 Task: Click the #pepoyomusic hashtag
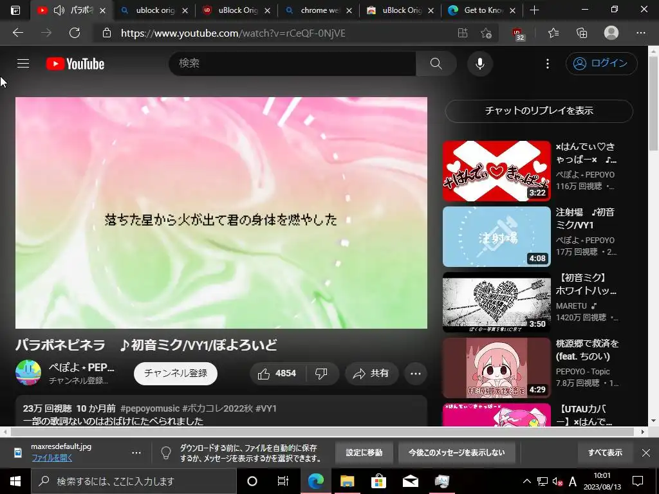coord(150,408)
